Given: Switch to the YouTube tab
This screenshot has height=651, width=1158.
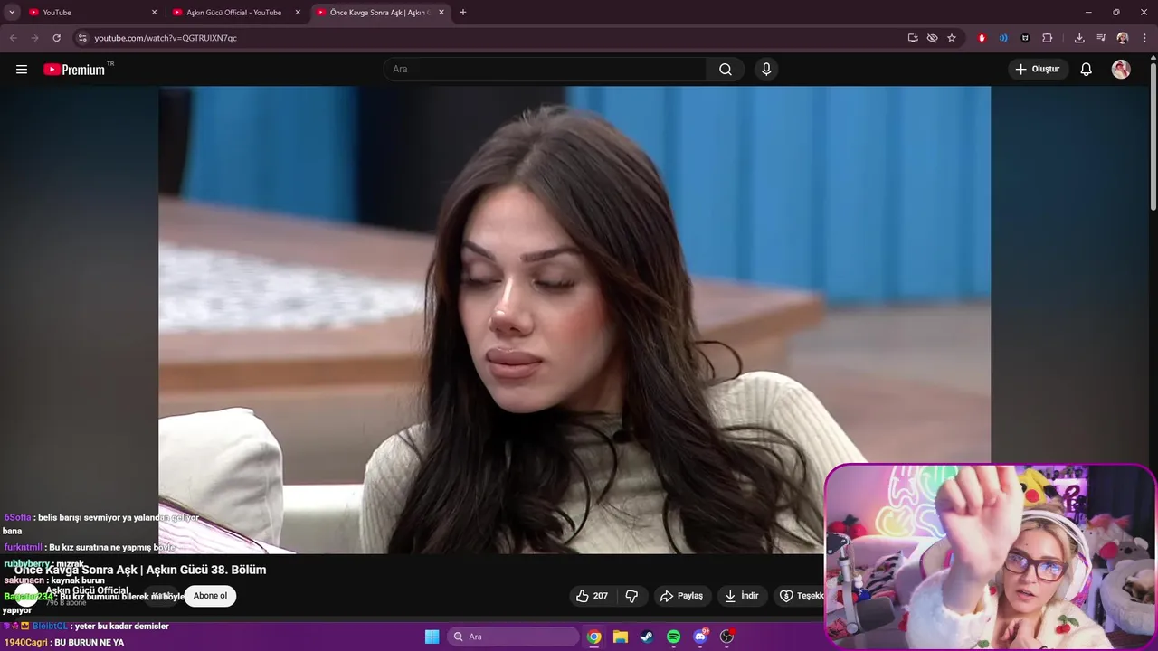Looking at the screenshot, I should (94, 13).
